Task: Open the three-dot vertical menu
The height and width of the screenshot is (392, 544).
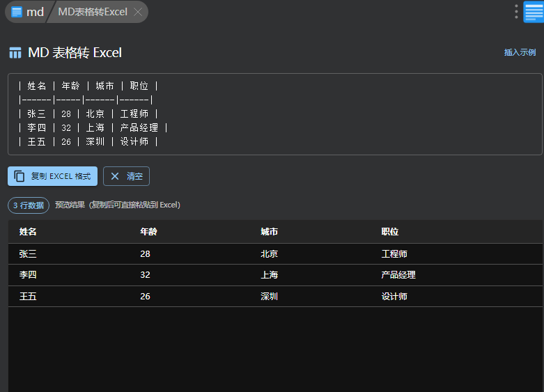Action: click(x=516, y=12)
